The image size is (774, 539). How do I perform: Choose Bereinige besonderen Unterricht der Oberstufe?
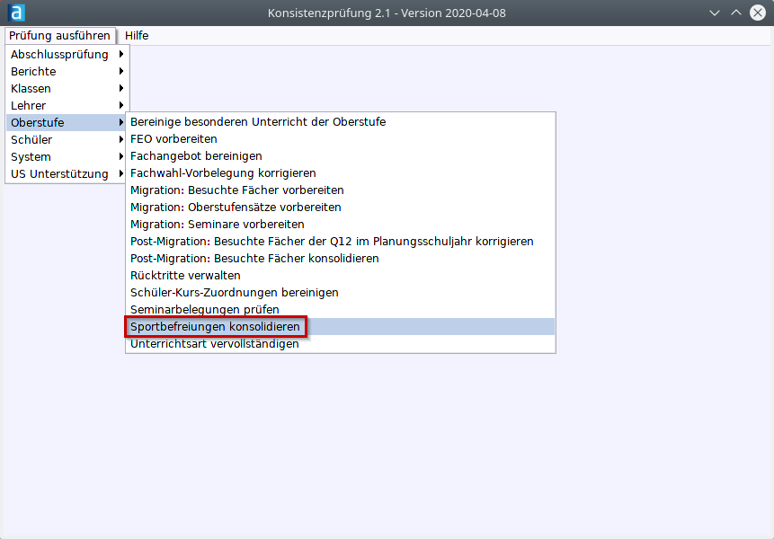click(x=341, y=122)
